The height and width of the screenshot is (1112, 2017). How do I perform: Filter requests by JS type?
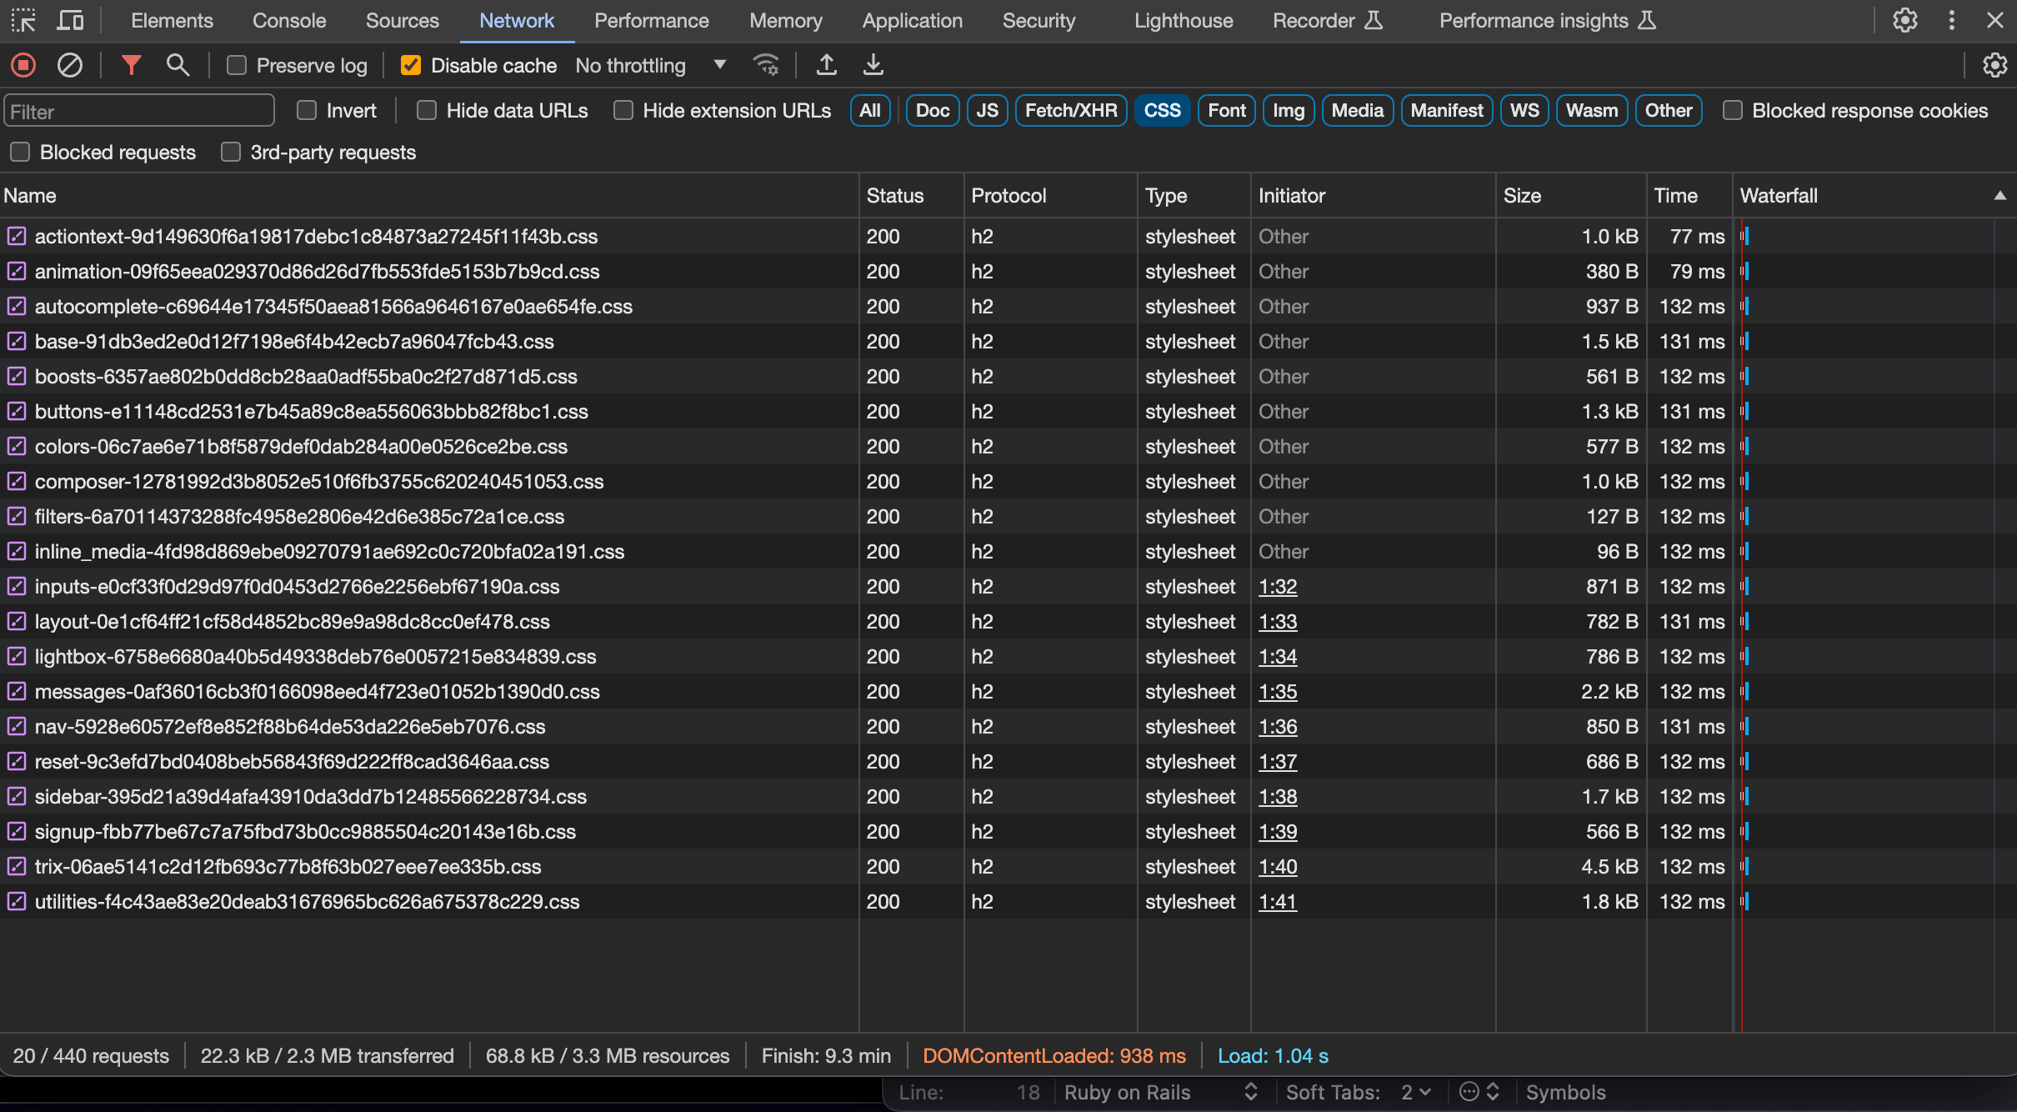(x=987, y=110)
